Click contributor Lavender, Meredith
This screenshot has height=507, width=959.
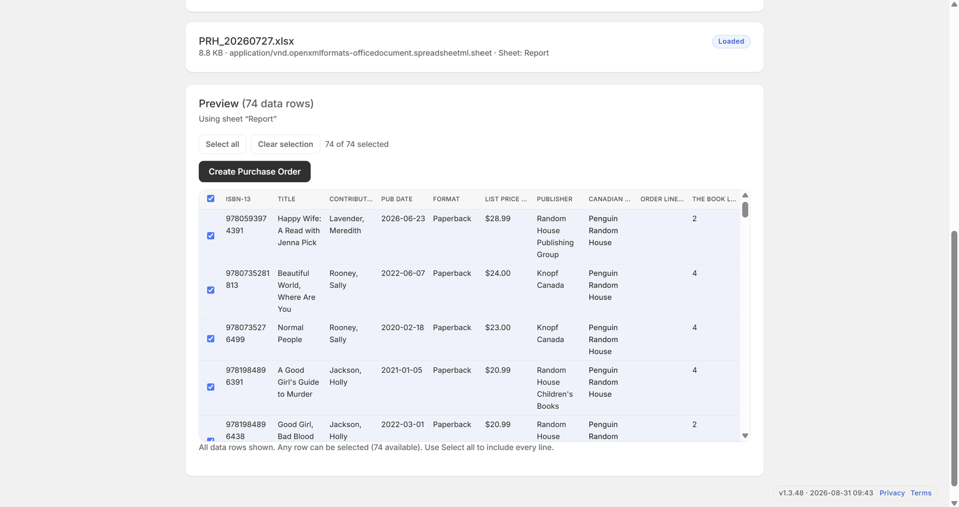346,225
